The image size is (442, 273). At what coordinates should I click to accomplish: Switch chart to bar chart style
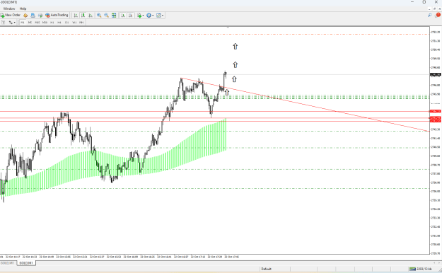tap(76, 16)
